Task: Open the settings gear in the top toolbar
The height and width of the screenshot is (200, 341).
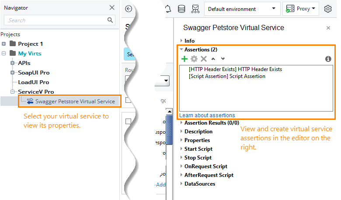Action: [328, 9]
